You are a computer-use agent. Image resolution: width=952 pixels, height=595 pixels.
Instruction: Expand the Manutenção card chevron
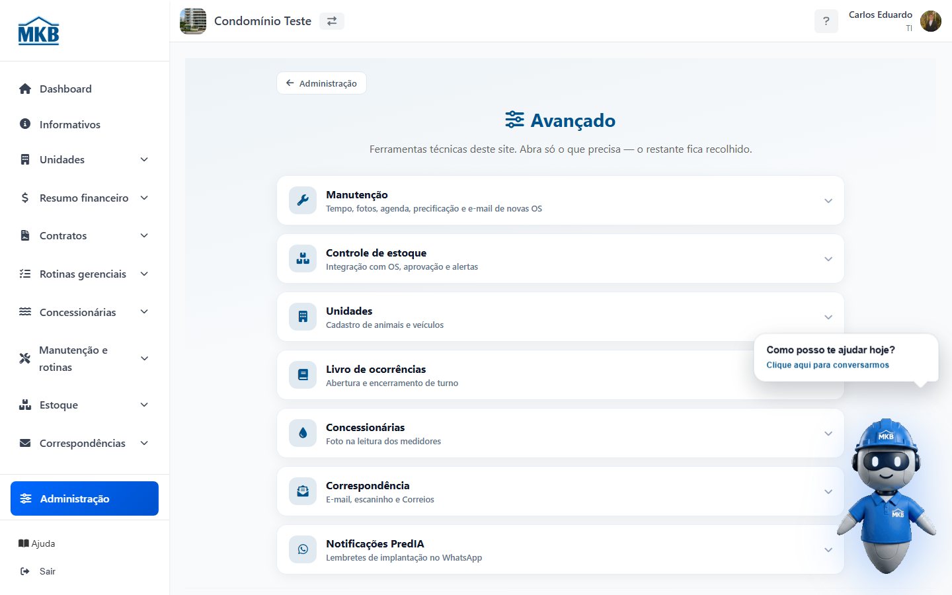(x=828, y=201)
